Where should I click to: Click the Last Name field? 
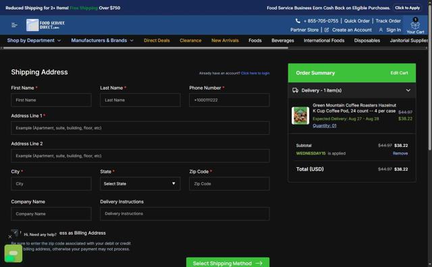pos(140,100)
